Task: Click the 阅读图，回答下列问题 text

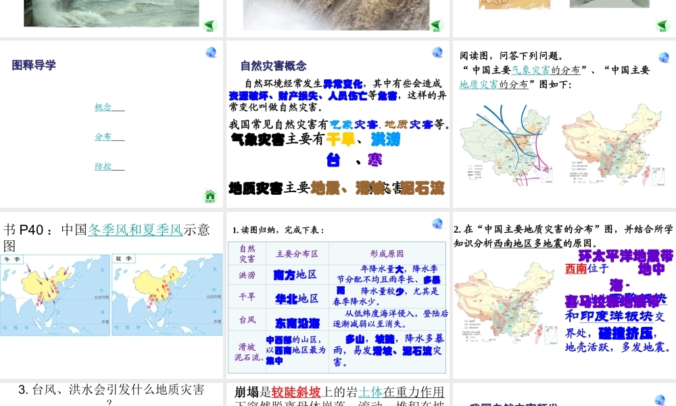Action: click(x=511, y=55)
